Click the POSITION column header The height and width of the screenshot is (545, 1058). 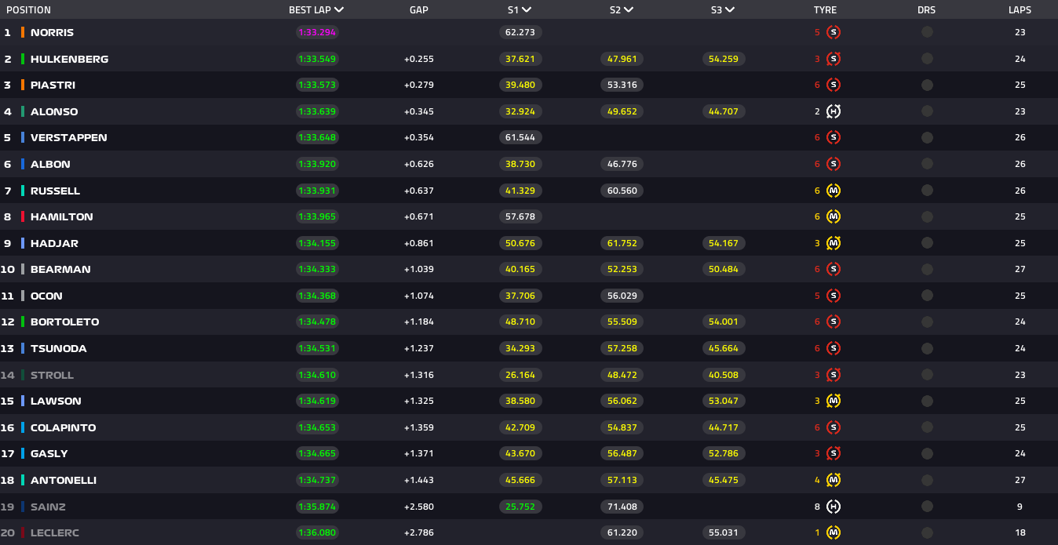tap(28, 10)
